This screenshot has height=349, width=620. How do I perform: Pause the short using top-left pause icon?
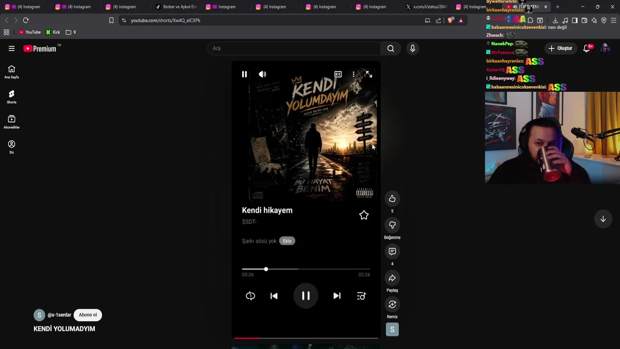pos(244,74)
